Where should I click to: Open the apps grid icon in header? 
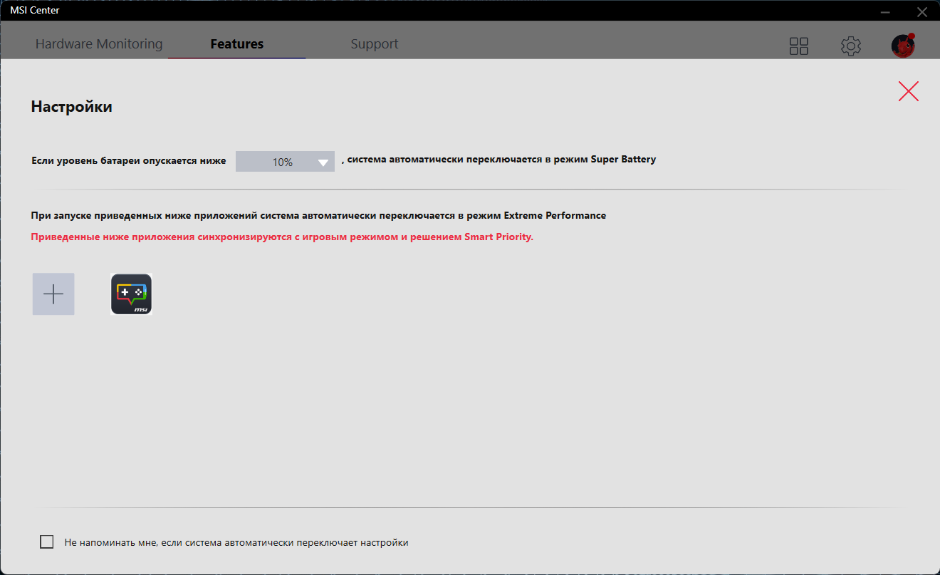pos(799,46)
